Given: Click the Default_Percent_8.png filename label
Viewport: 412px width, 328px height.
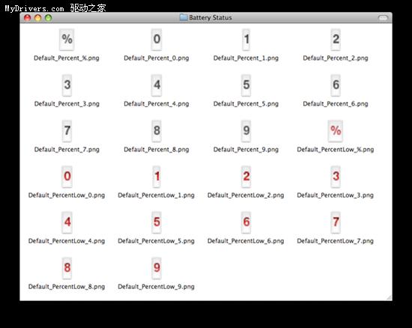Looking at the screenshot, I should tap(157, 150).
